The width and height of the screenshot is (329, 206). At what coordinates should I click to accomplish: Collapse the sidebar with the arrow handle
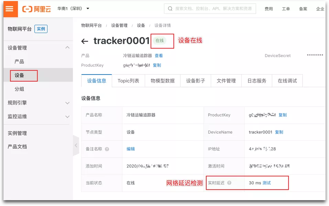tap(76, 145)
